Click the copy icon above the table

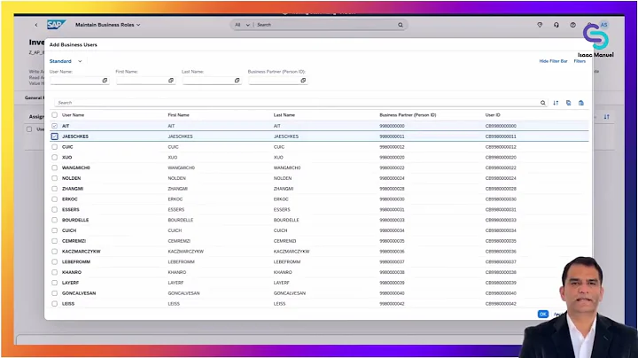click(x=568, y=103)
